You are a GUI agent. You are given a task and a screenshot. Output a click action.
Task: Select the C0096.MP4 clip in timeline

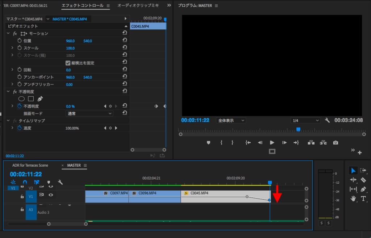[x=155, y=197]
